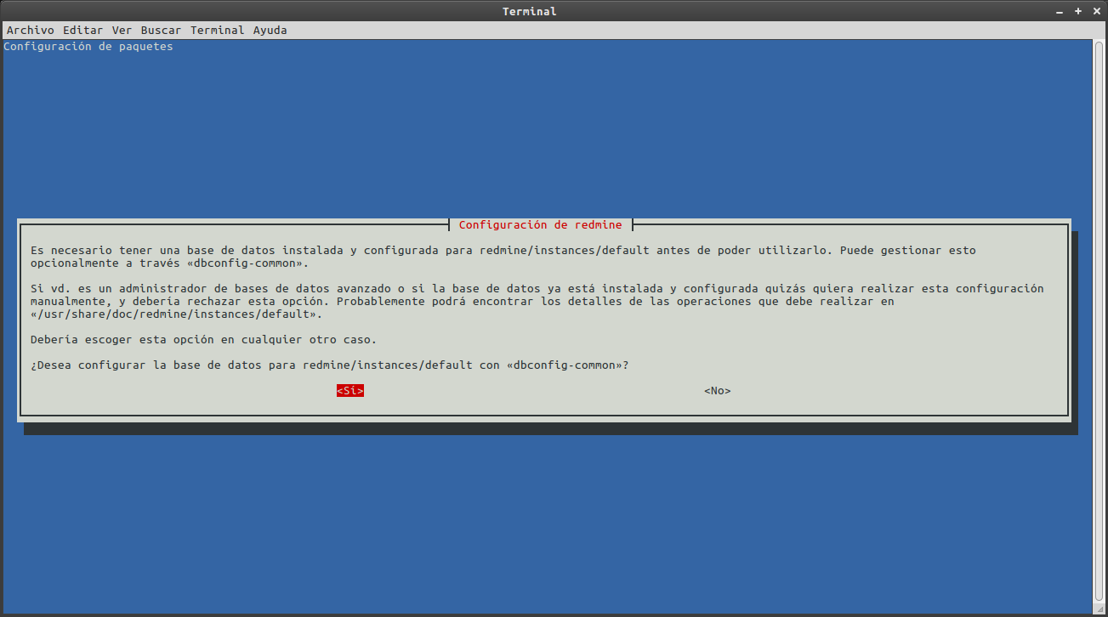Click the 'Configuración de redmine' dialog title
The image size is (1108, 617).
(x=541, y=225)
